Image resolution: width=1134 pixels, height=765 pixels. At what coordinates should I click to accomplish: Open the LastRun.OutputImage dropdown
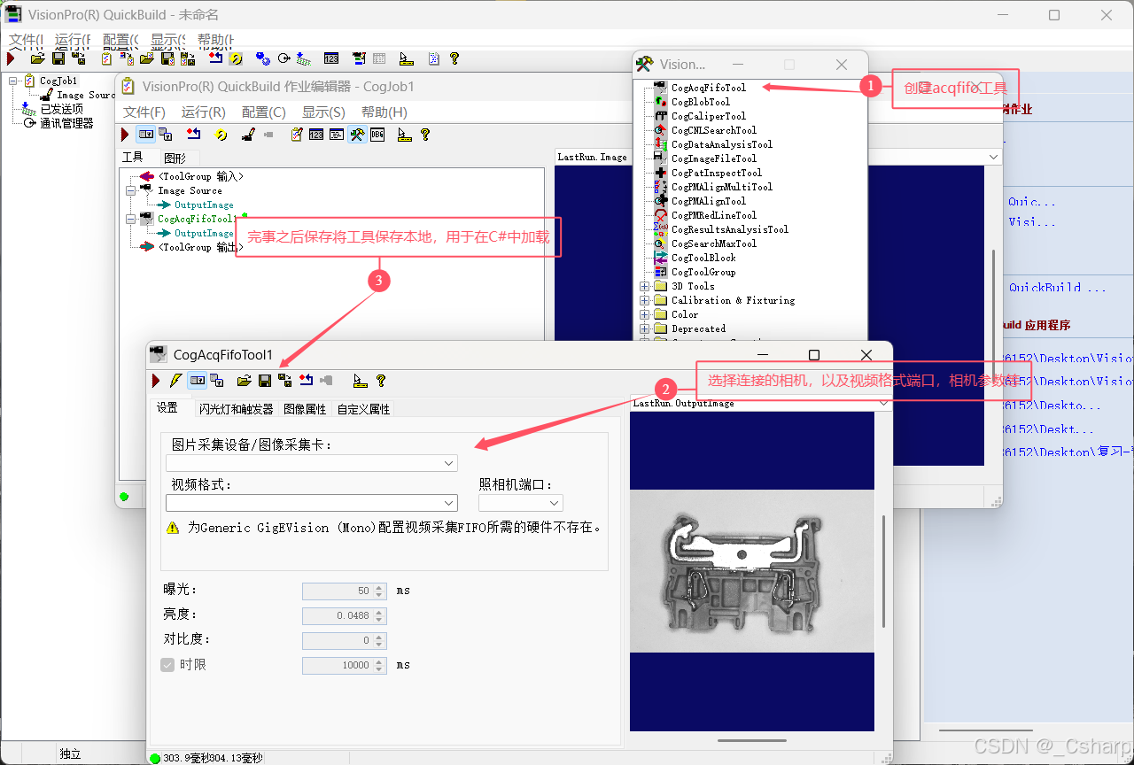(883, 403)
